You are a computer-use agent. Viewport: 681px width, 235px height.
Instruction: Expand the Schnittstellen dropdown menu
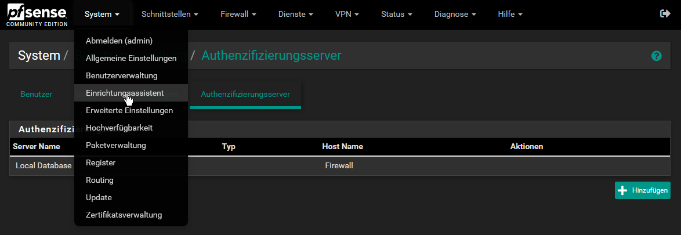tap(170, 15)
